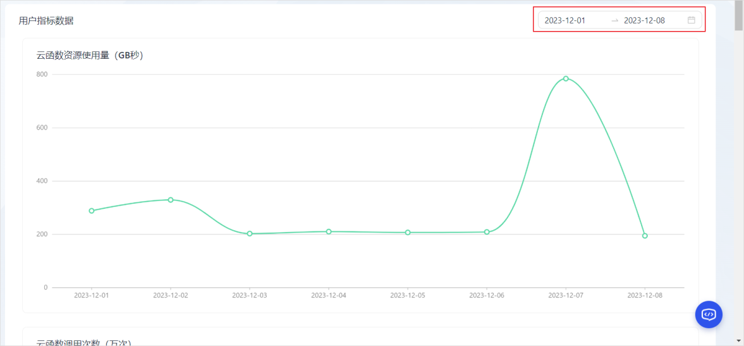Viewport: 744px width, 346px height.
Task: Select the 2023-12-06 data point on chart
Action: 487,232
